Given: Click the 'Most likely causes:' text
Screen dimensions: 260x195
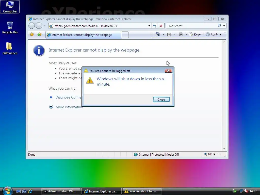Looking at the screenshot, I should 63,63.
